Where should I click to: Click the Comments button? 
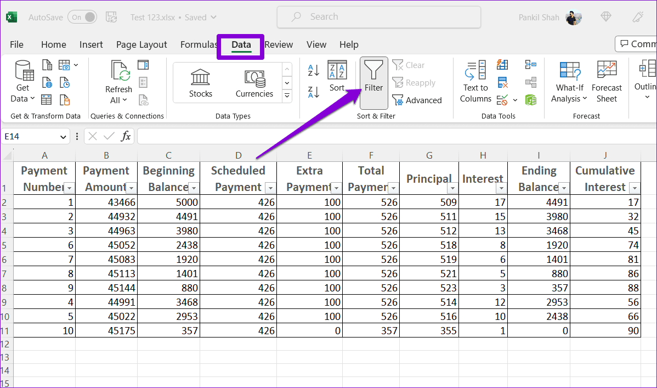[637, 43]
